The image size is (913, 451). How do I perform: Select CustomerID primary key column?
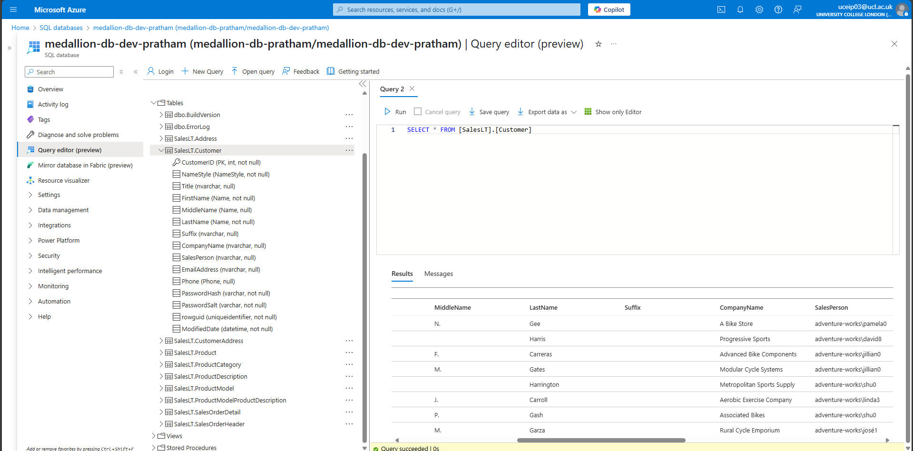(221, 162)
